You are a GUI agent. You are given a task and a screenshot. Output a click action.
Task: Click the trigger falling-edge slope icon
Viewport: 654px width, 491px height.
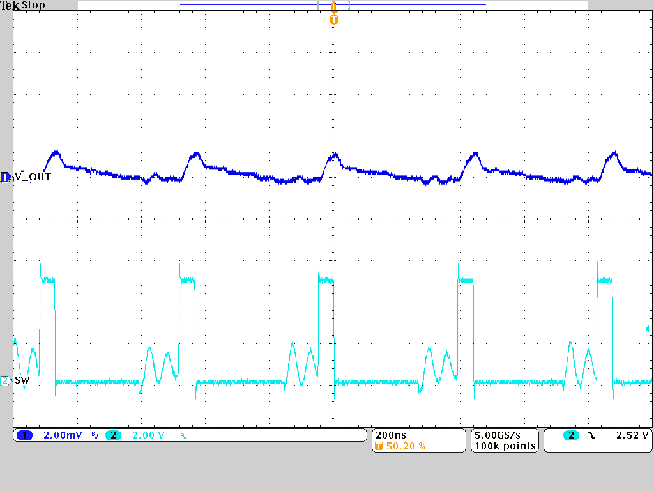[x=591, y=435]
